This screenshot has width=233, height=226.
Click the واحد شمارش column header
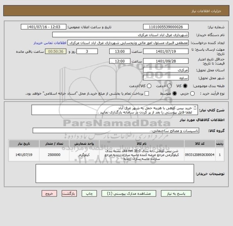tap(84, 144)
